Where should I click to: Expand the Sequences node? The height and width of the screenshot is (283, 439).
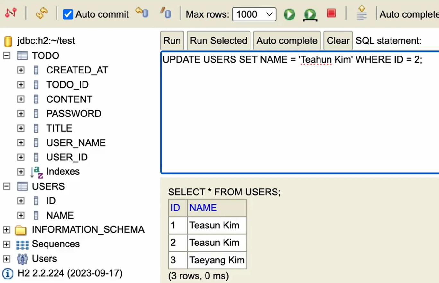pos(6,244)
